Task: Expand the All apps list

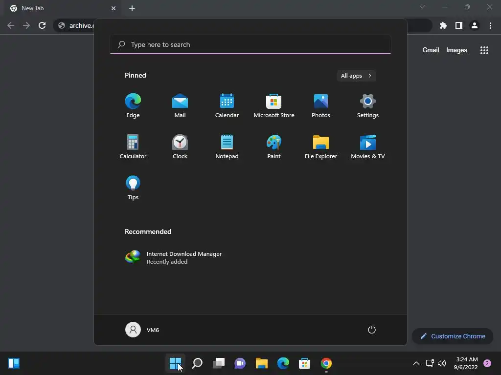Action: [356, 76]
